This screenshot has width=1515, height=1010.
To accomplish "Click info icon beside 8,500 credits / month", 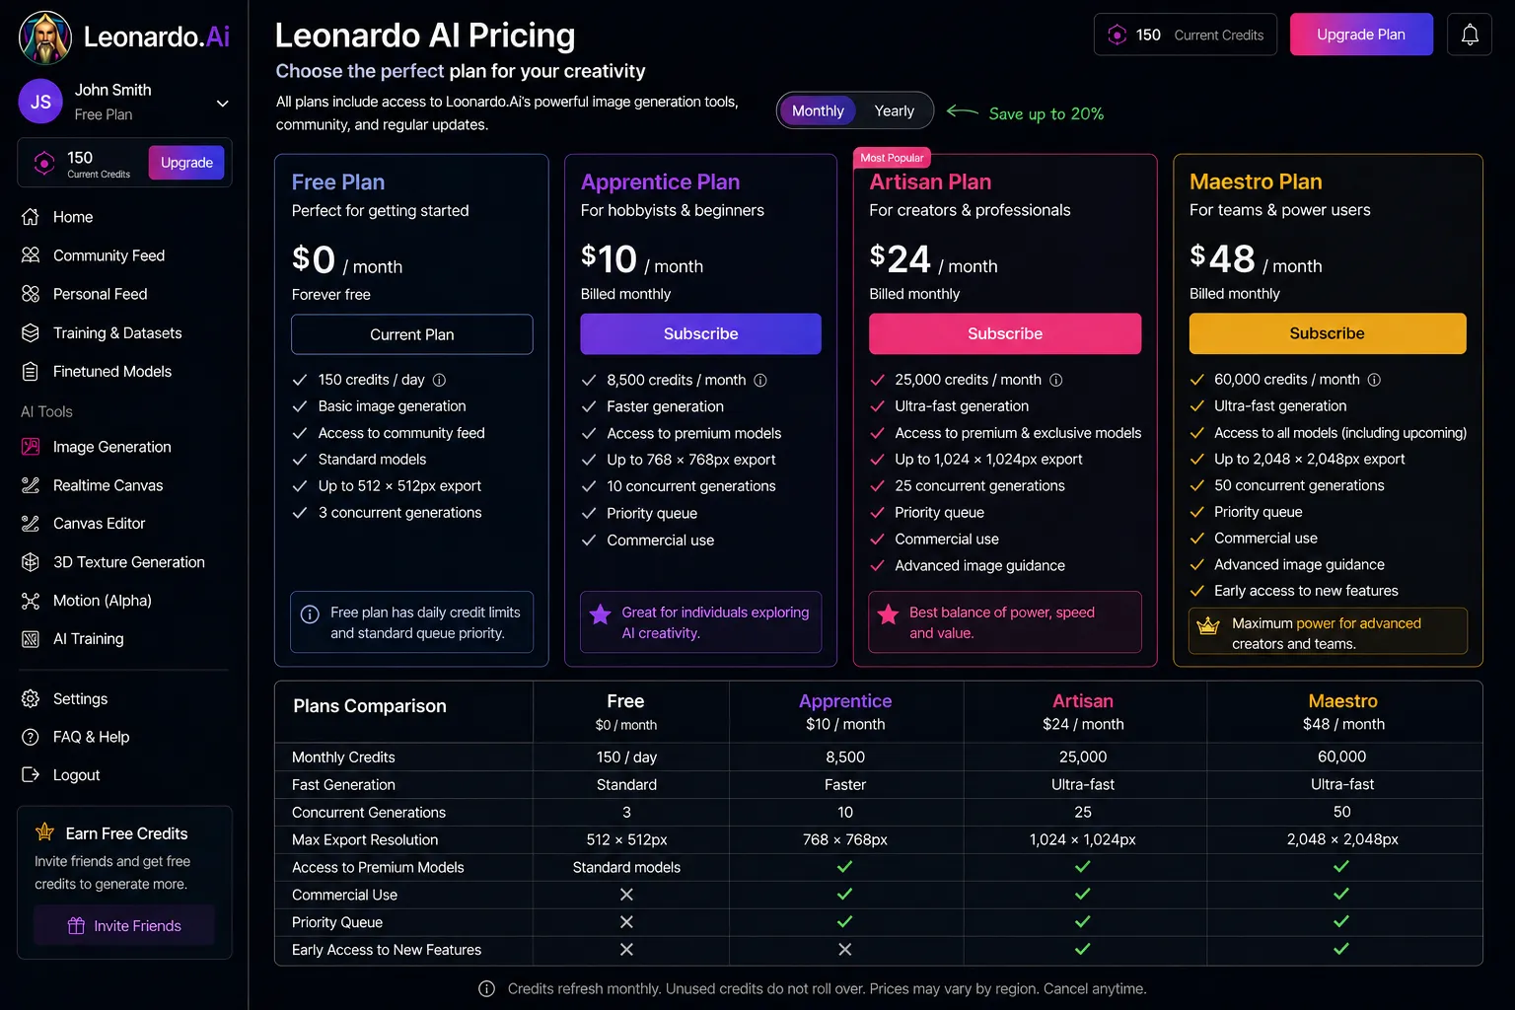I will 760,380.
